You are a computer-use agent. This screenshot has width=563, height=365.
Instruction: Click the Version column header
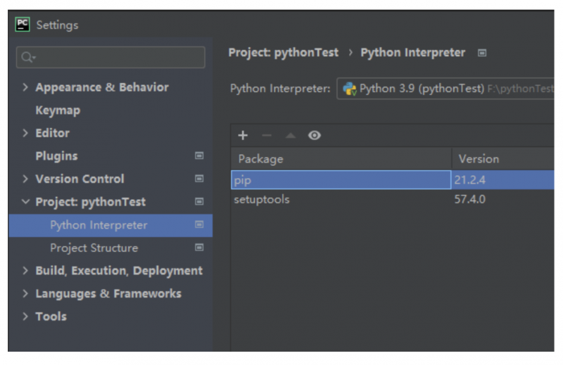click(479, 159)
